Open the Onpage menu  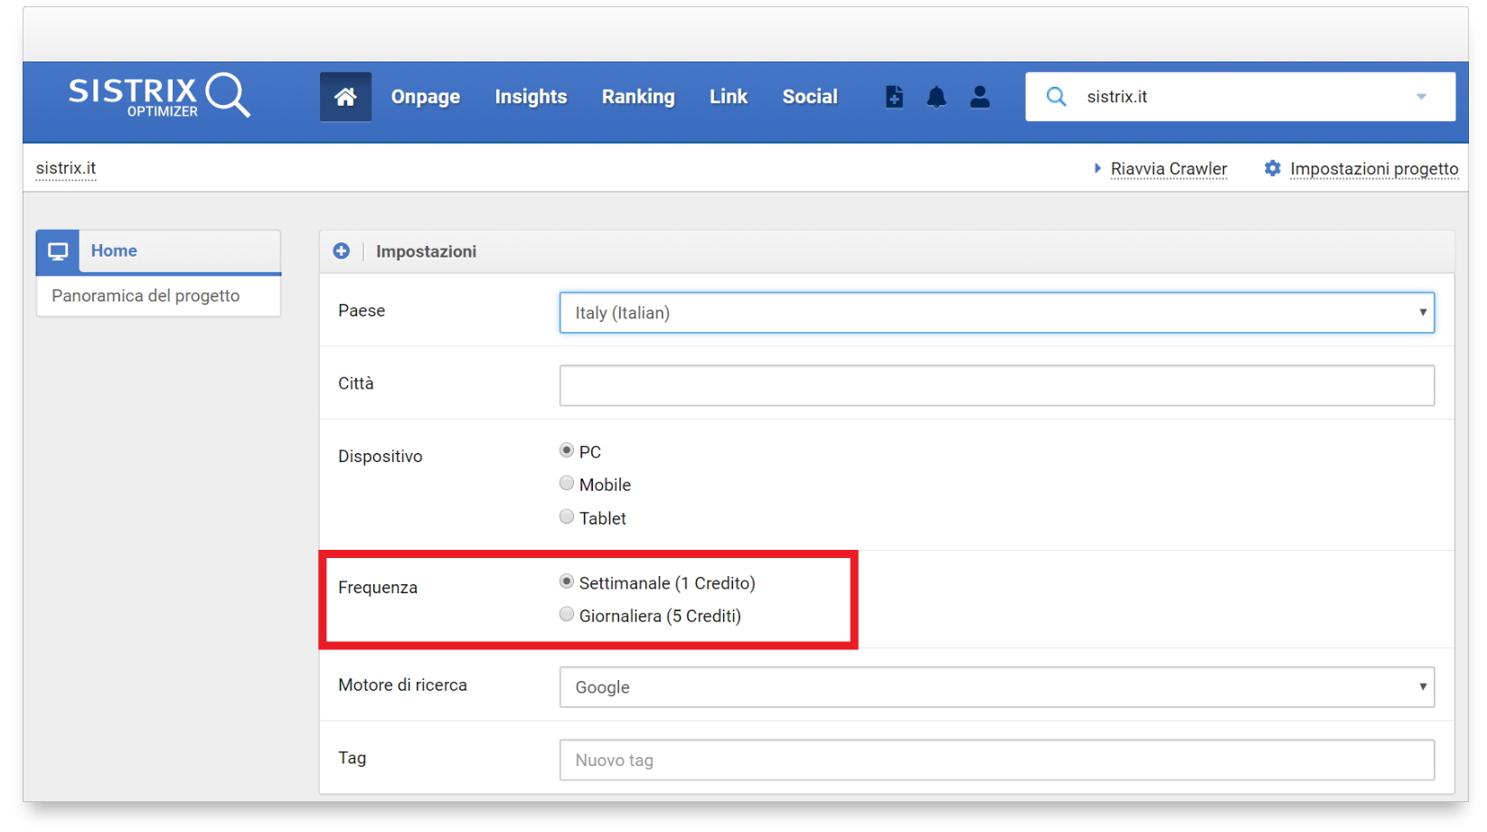[x=425, y=97]
